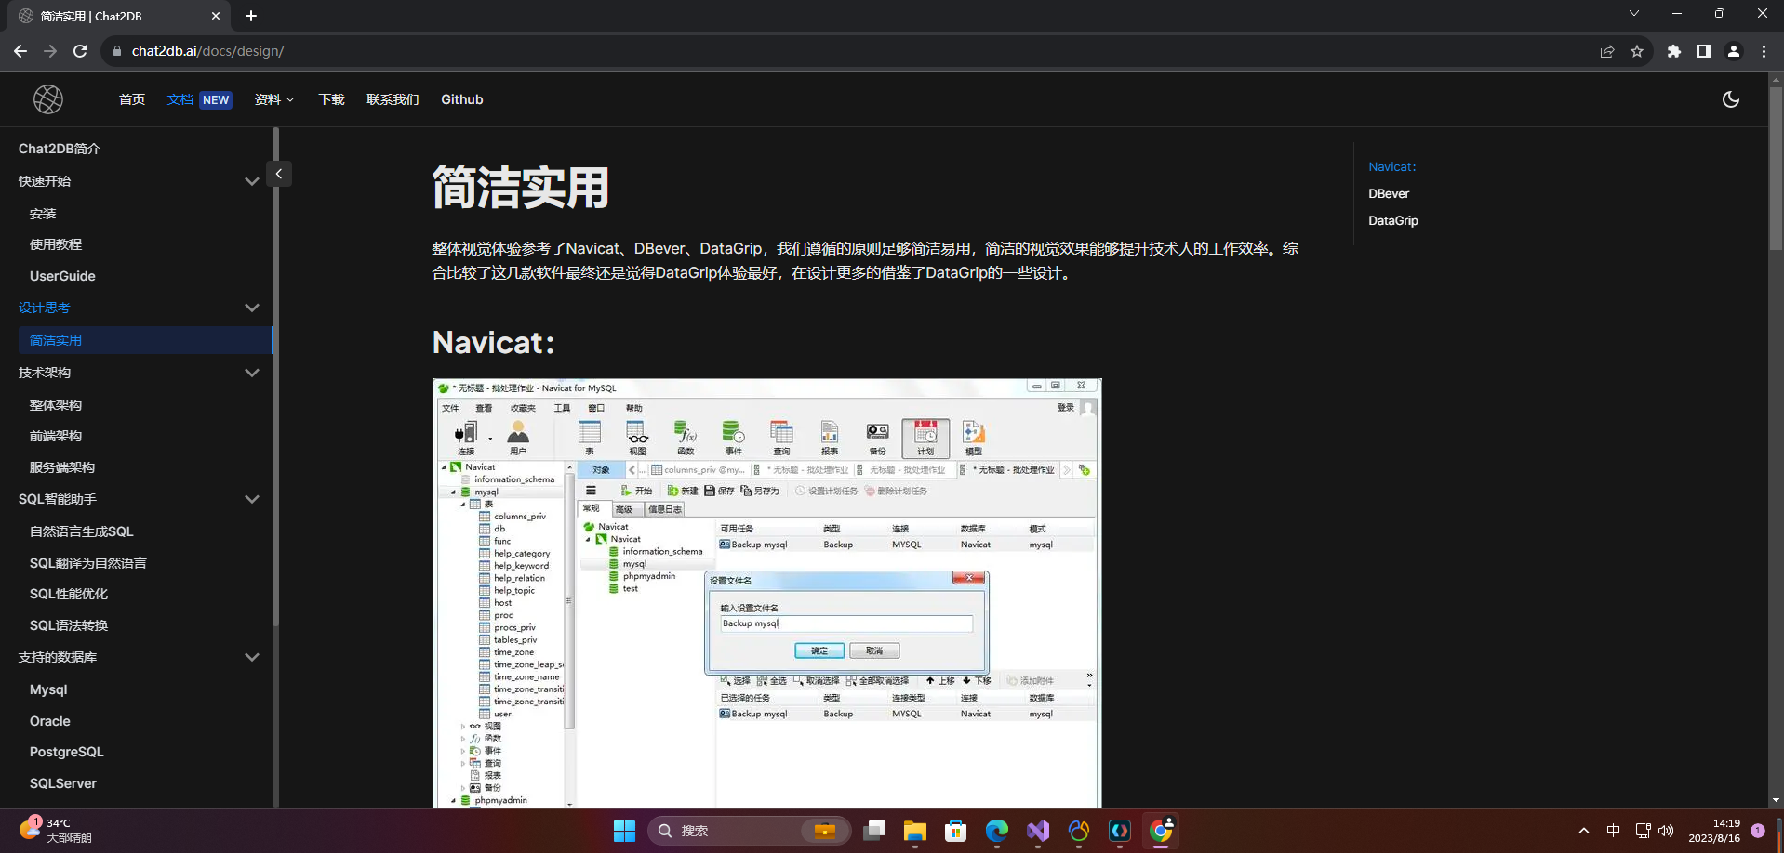Click the page vertical scrollbar
1784x853 pixels.
[x=1776, y=167]
